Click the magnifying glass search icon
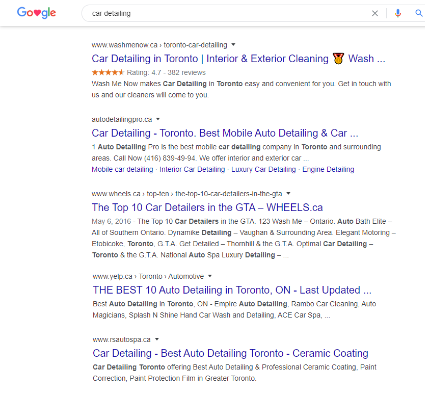The width and height of the screenshot is (429, 395). click(x=419, y=13)
